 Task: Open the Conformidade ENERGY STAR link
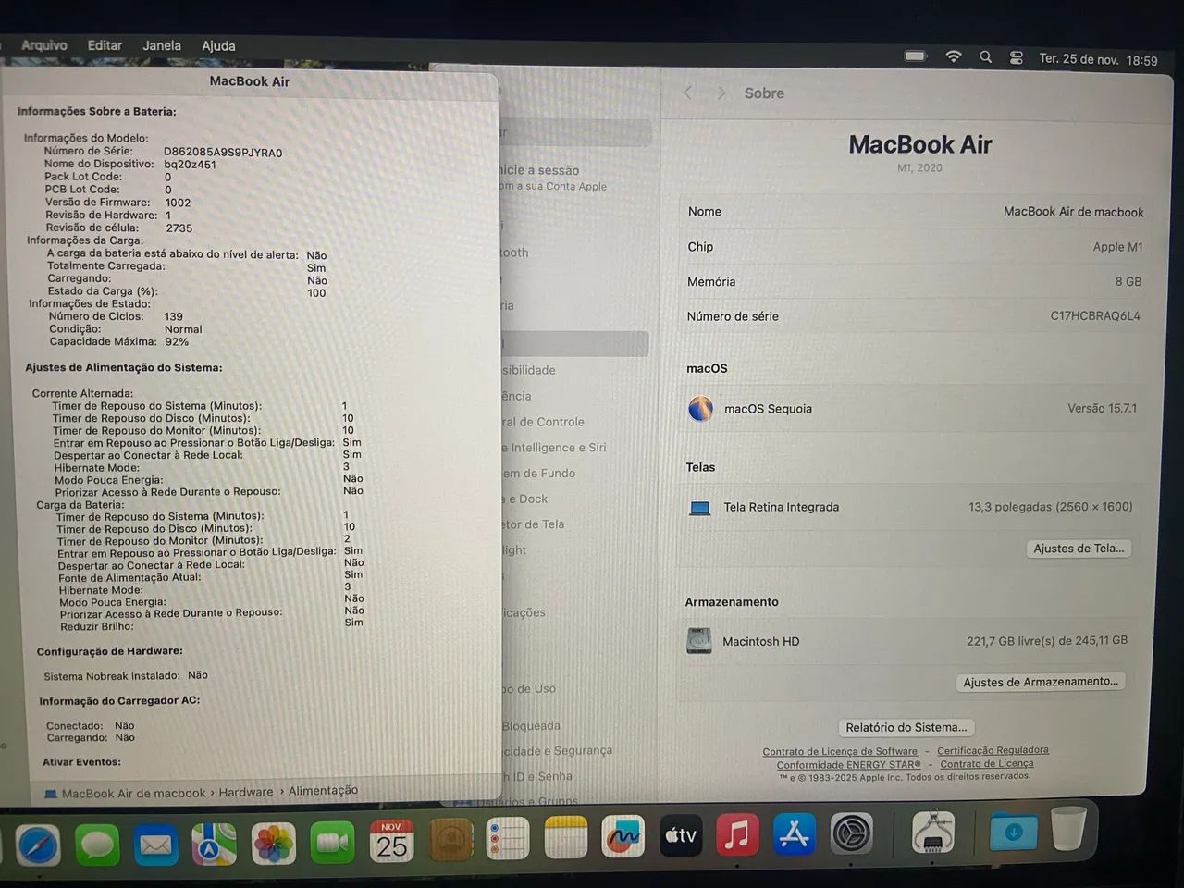(848, 765)
